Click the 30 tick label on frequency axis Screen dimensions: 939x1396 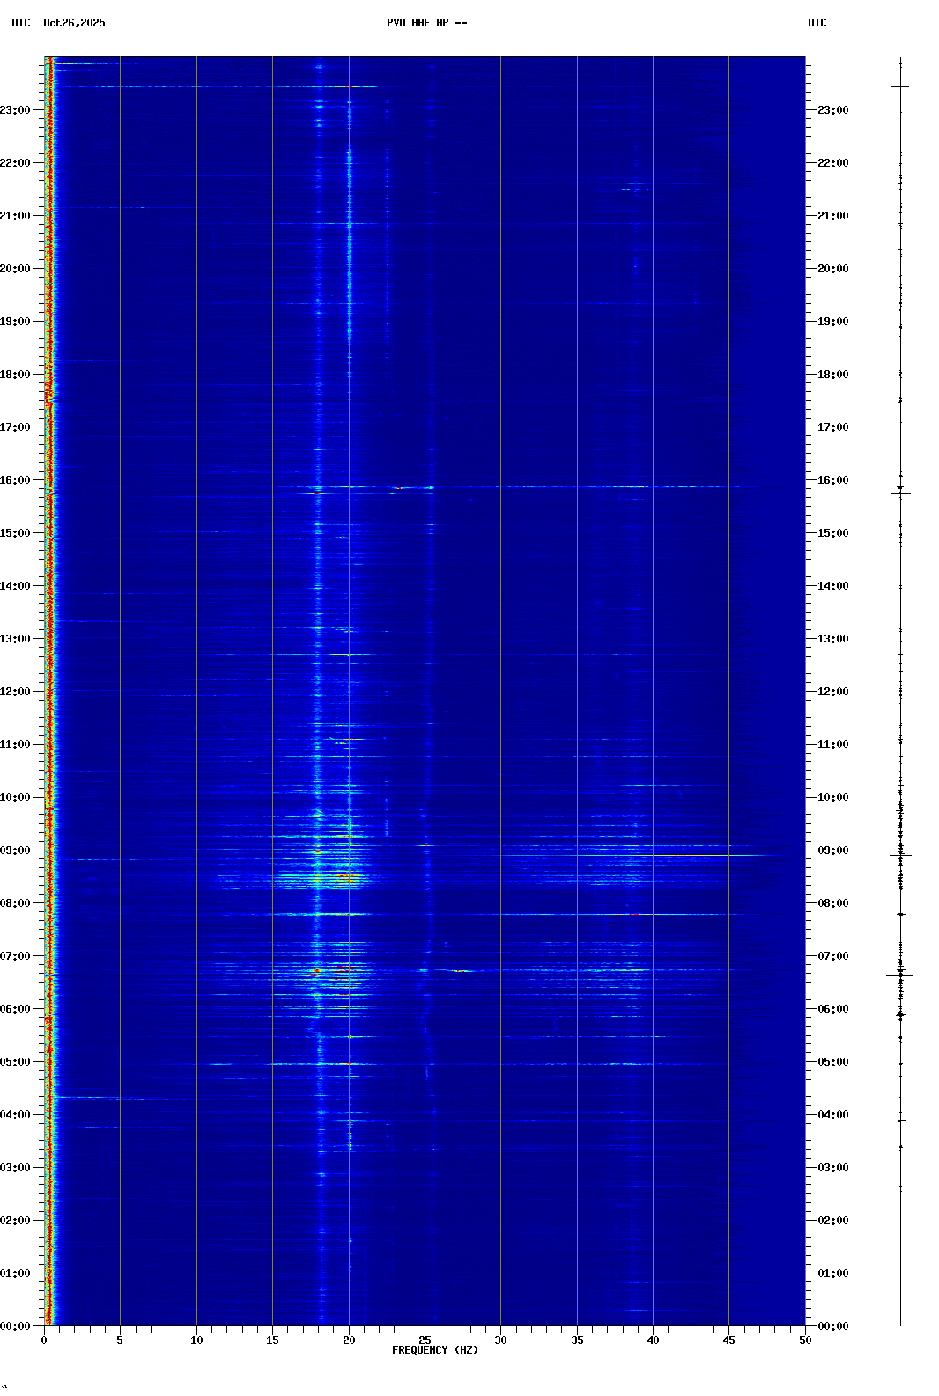pyautogui.click(x=500, y=1340)
